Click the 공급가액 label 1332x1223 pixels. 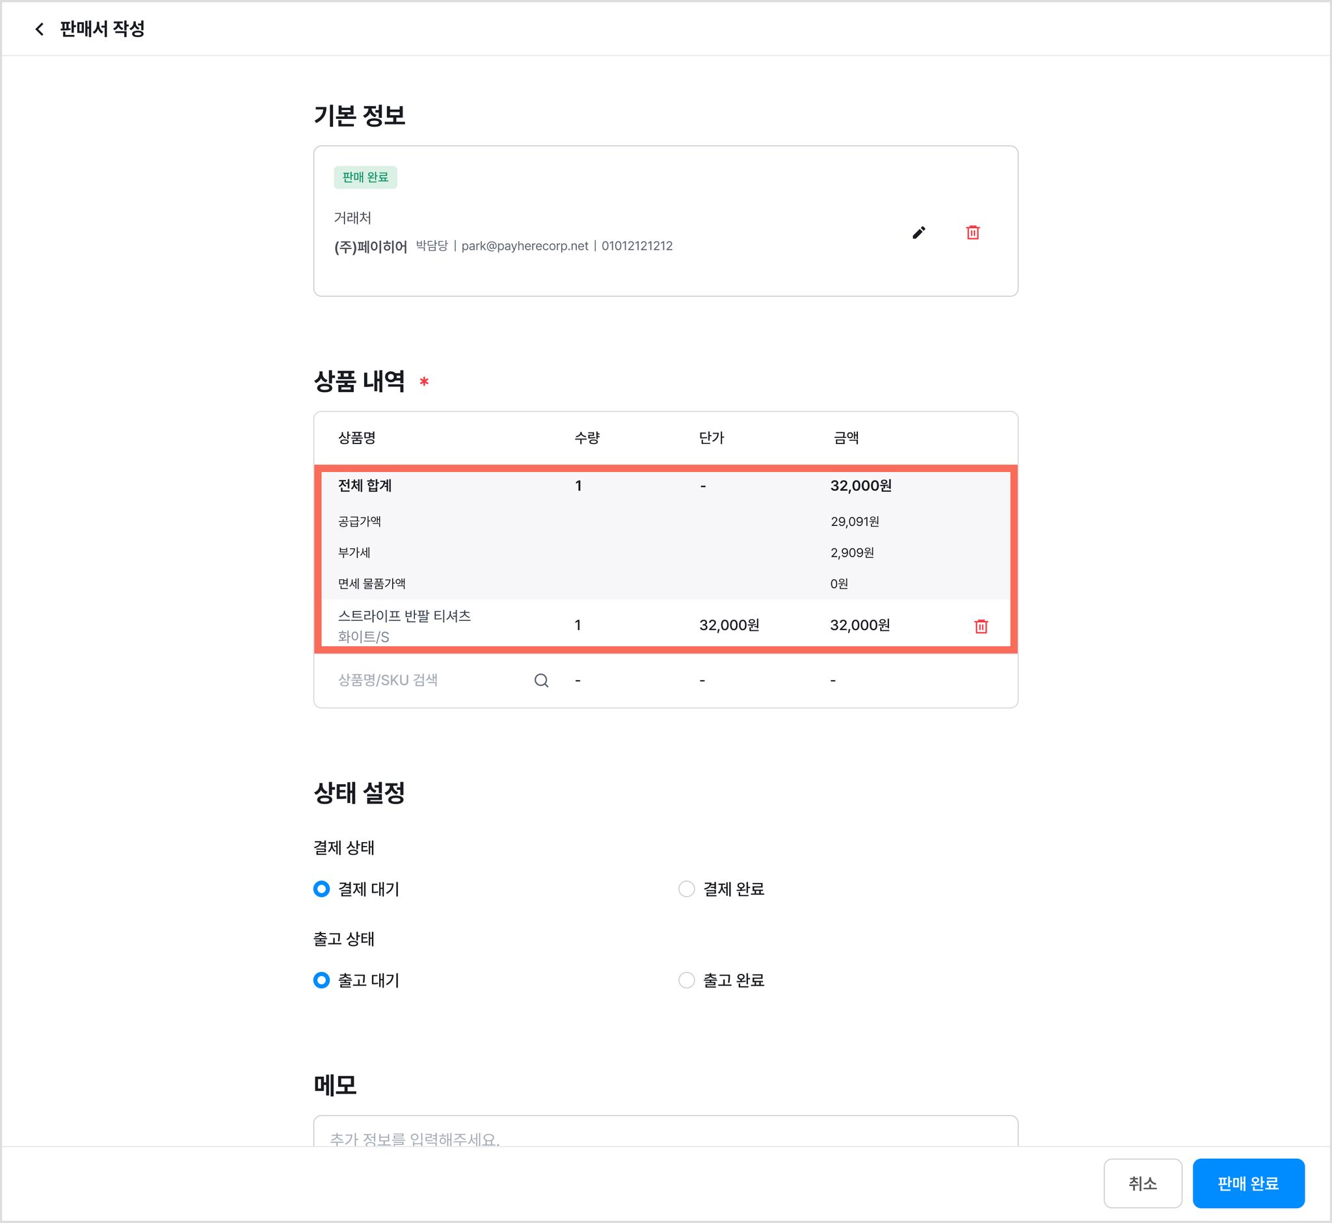click(360, 521)
